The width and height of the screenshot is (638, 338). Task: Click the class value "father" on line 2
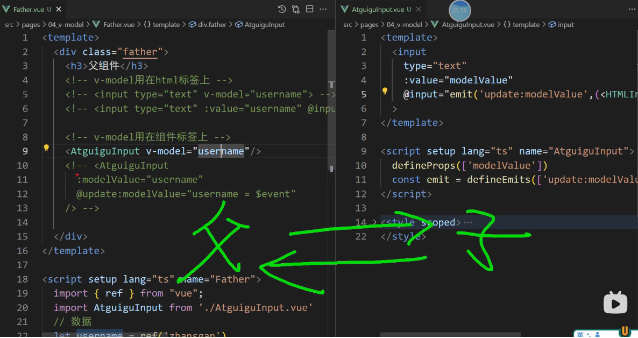(x=140, y=52)
